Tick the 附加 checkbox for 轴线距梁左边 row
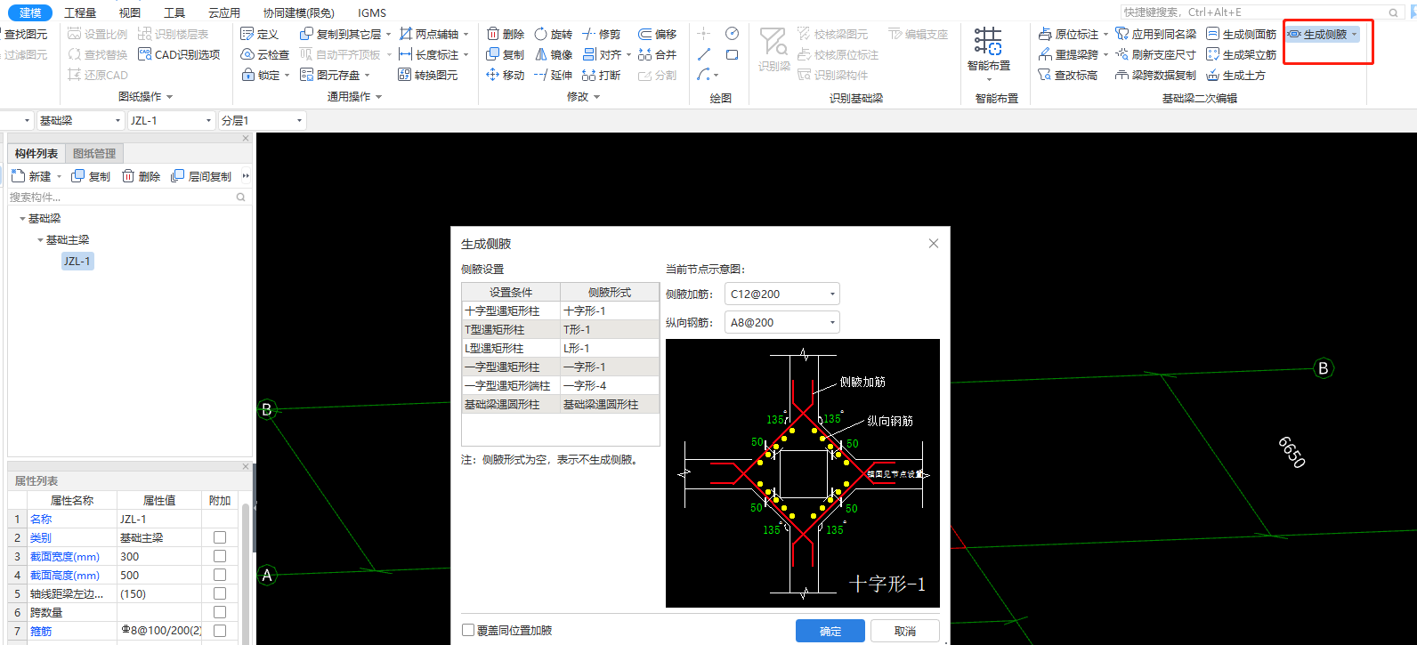Image resolution: width=1417 pixels, height=645 pixels. (220, 593)
